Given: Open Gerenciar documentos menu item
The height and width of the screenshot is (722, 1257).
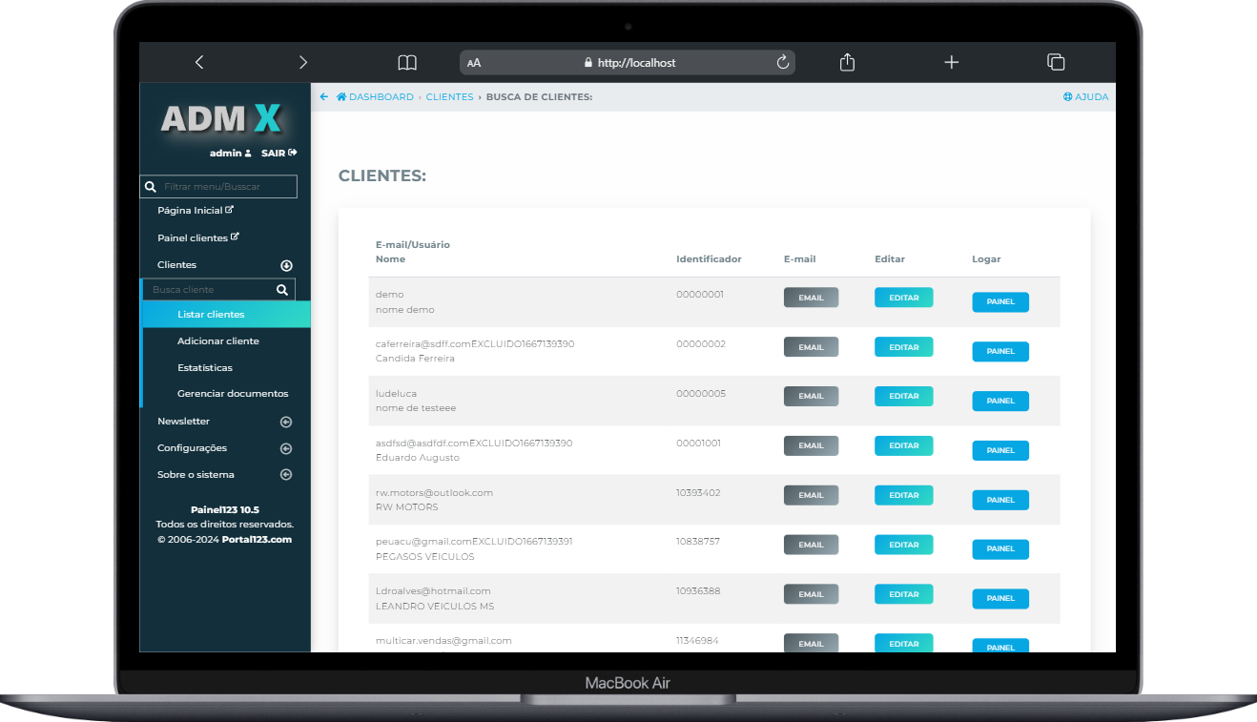Looking at the screenshot, I should (x=233, y=394).
